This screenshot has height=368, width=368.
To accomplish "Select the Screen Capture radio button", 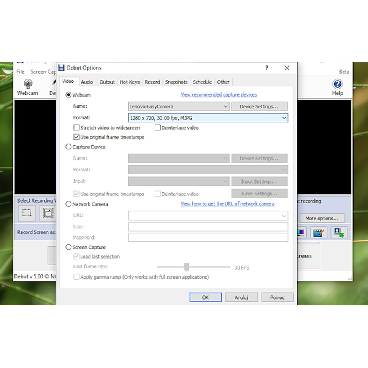I will pyautogui.click(x=68, y=247).
